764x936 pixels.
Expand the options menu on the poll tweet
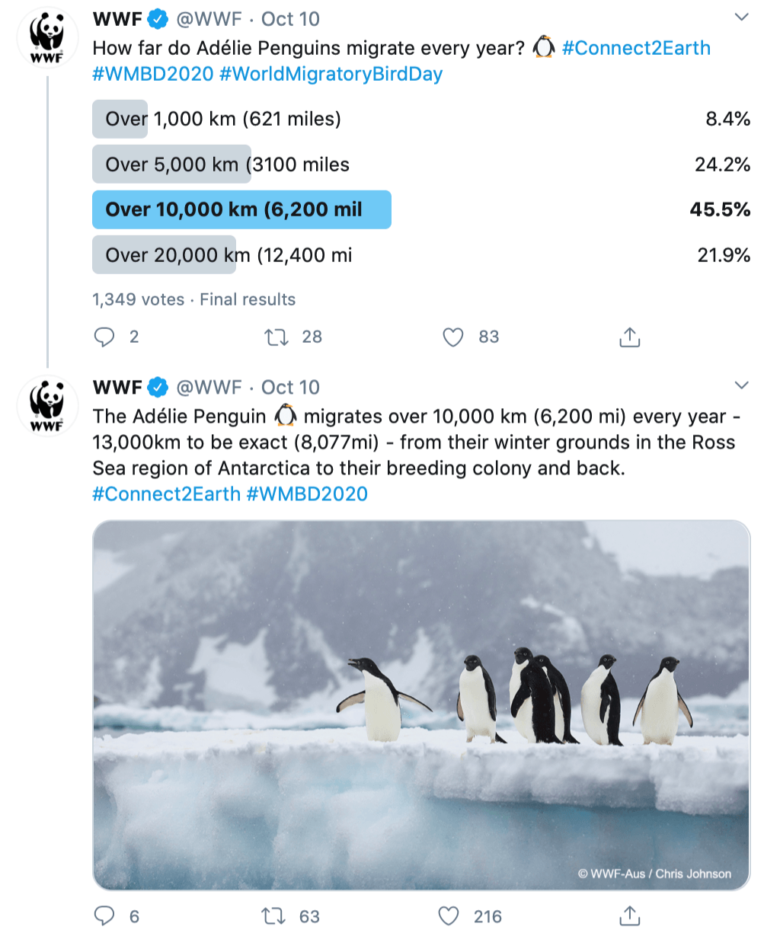[x=741, y=17]
